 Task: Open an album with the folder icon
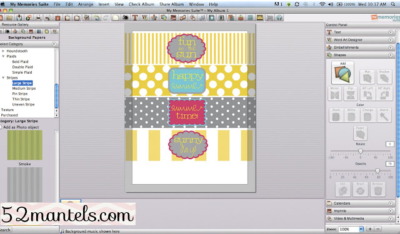pos(9,17)
